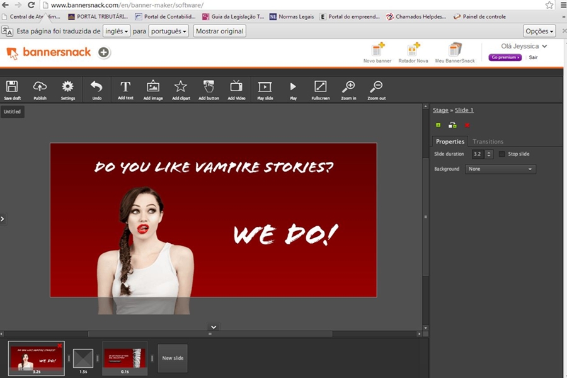
Task: Open Meu BannerSnack
Action: click(455, 53)
